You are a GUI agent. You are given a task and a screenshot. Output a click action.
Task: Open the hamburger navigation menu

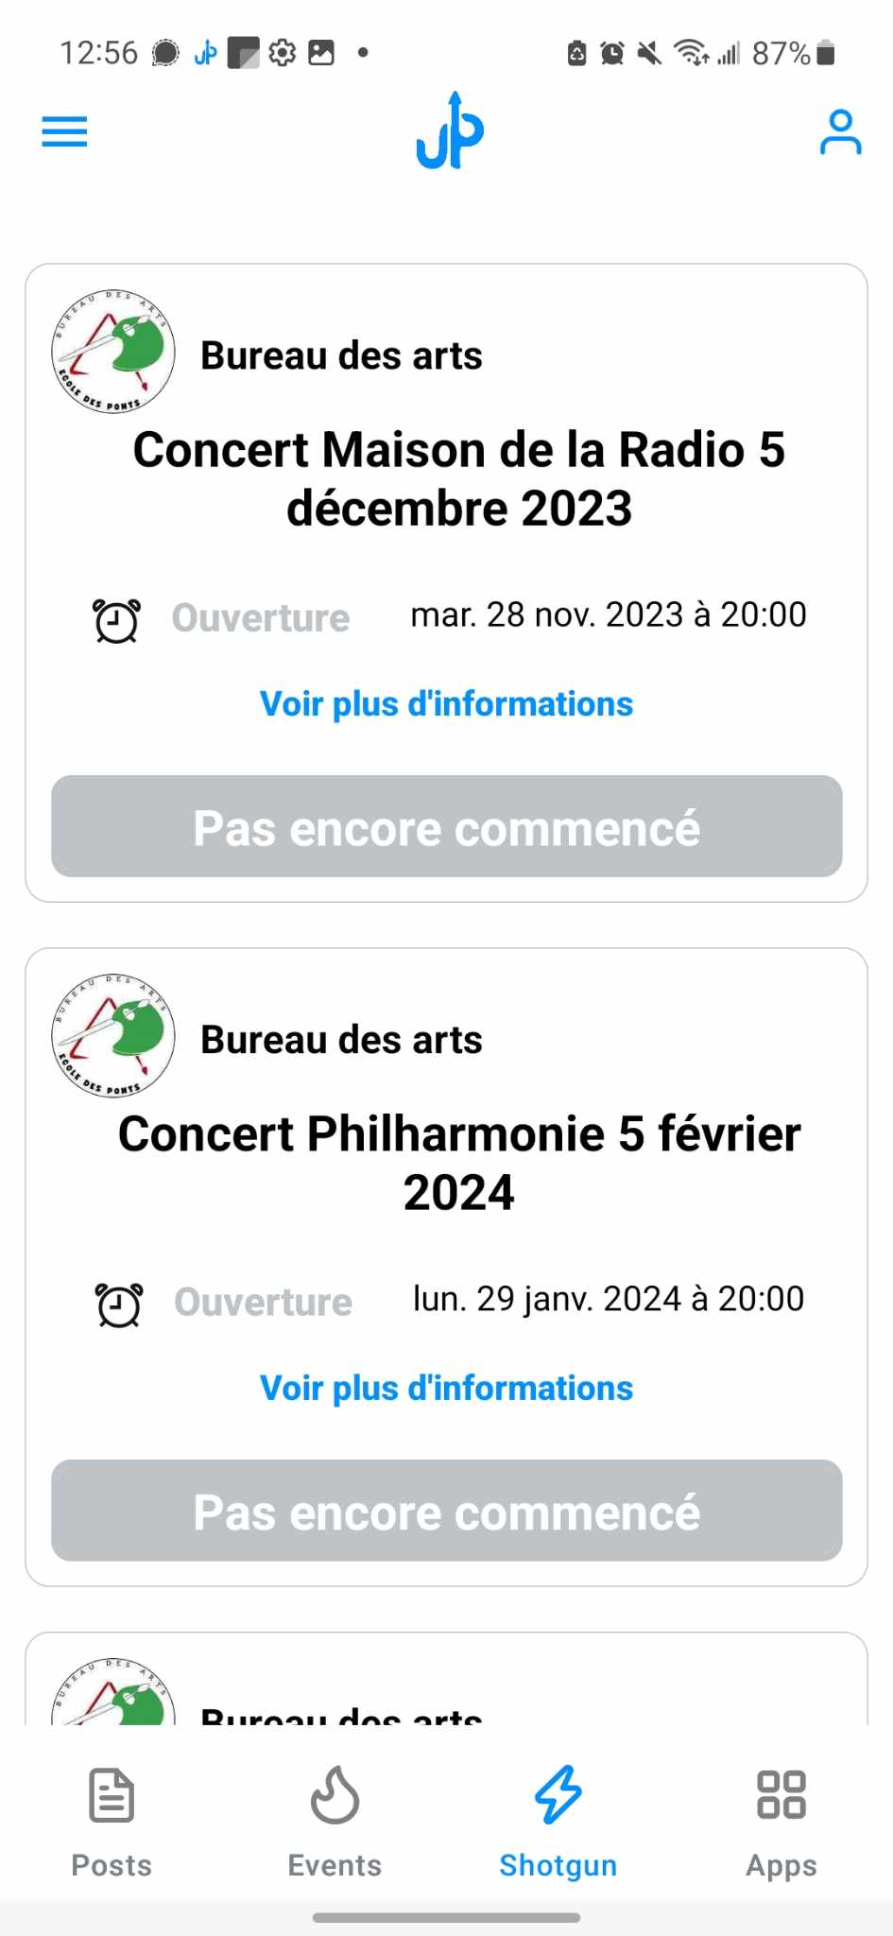[64, 131]
